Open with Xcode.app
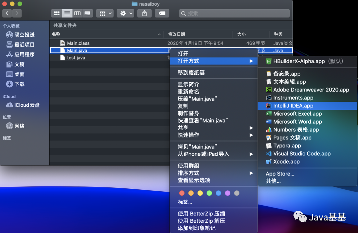 click(307, 162)
